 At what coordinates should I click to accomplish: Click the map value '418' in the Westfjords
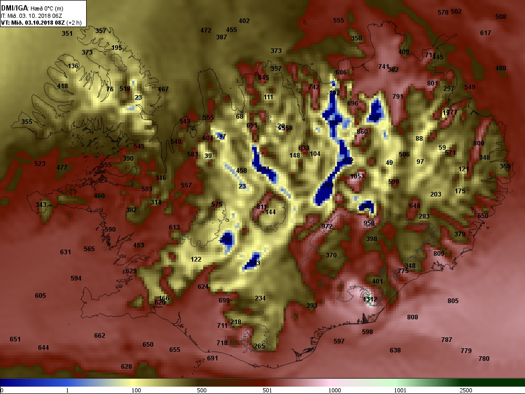[62, 86]
